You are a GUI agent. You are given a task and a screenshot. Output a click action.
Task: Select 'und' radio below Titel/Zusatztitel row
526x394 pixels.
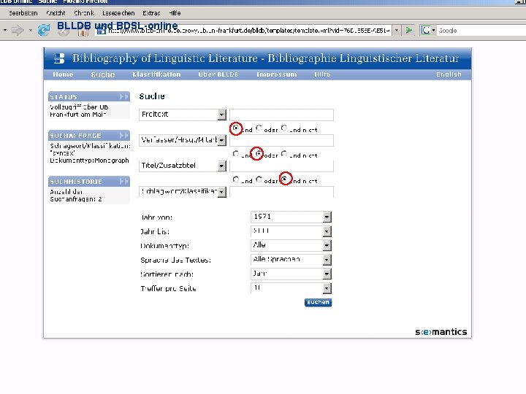[x=235, y=179]
